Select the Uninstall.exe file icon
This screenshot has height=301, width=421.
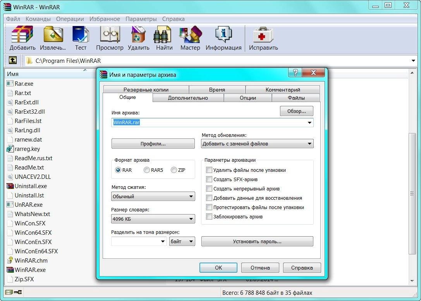pyautogui.click(x=10, y=186)
